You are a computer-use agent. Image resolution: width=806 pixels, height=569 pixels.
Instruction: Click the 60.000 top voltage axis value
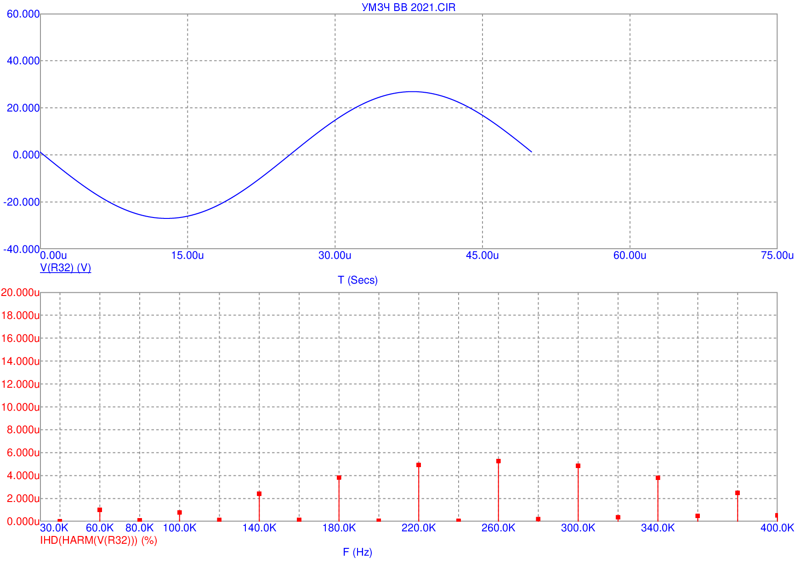(23, 14)
